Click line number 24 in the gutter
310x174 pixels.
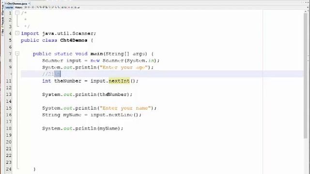click(9, 169)
